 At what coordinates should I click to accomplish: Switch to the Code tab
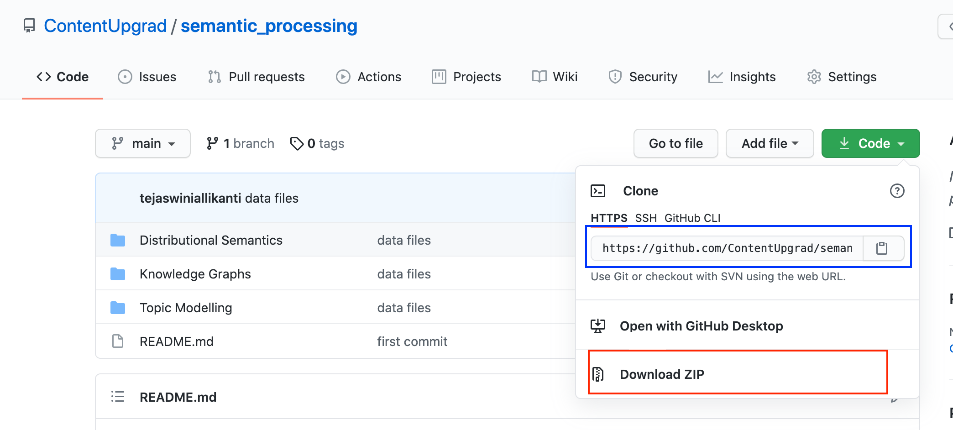(x=63, y=77)
